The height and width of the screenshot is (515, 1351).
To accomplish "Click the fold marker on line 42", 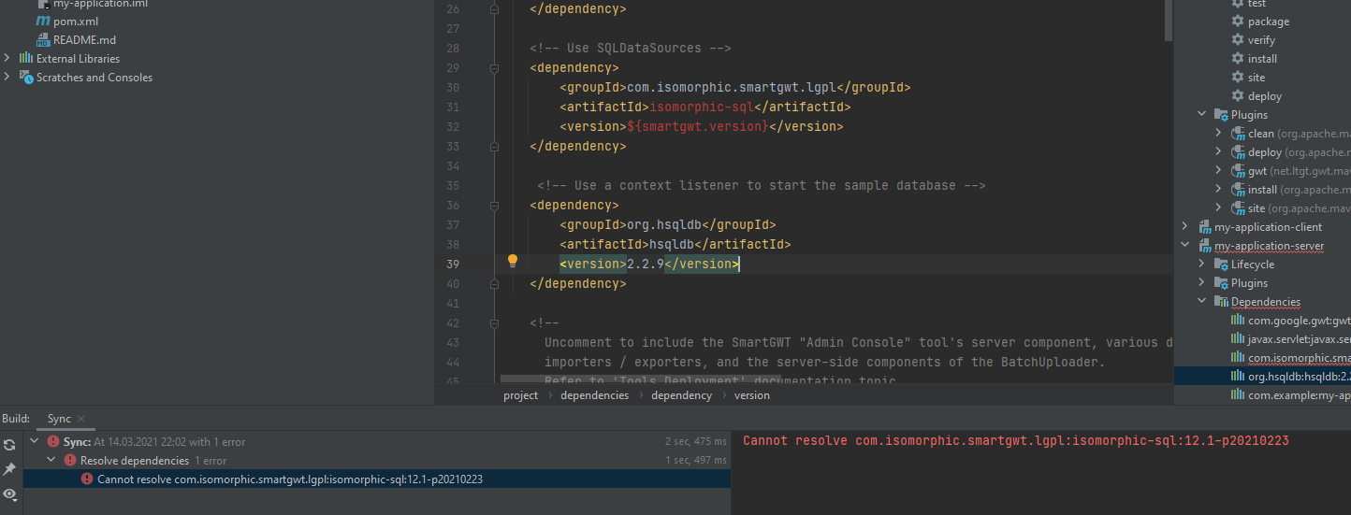I will (x=494, y=322).
